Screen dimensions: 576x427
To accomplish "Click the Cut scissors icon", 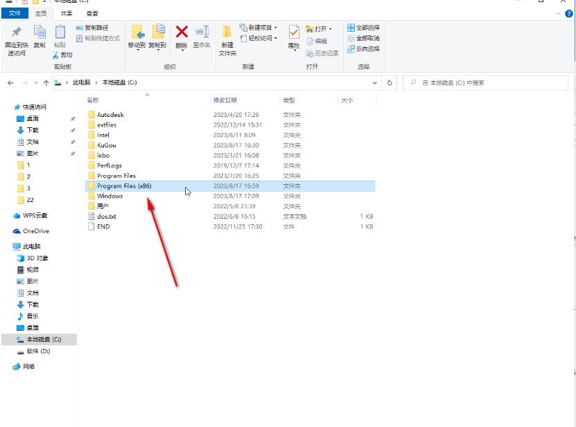I will click(55, 55).
